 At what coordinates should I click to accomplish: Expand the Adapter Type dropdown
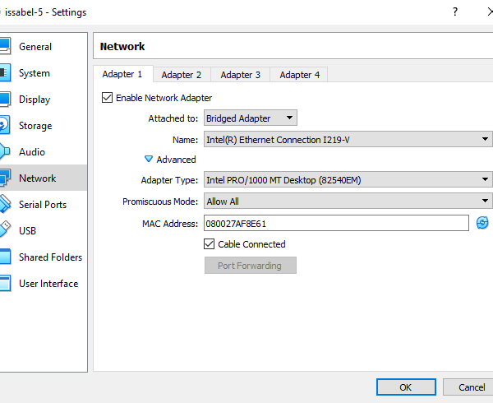pyautogui.click(x=347, y=179)
